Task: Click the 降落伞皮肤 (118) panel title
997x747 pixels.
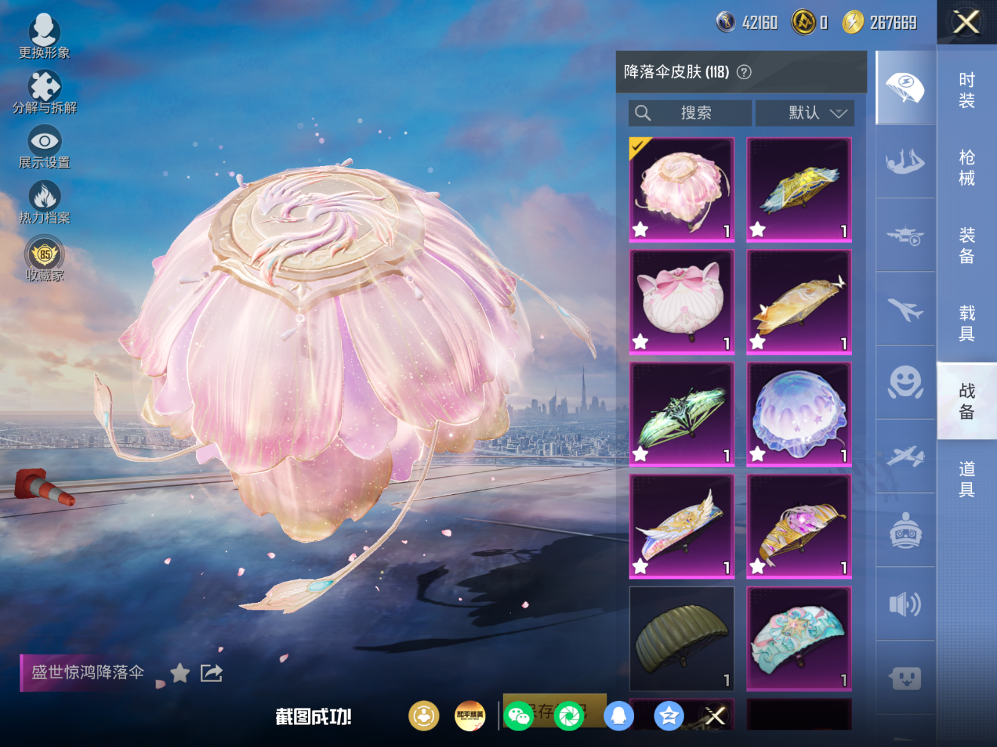Action: point(676,72)
